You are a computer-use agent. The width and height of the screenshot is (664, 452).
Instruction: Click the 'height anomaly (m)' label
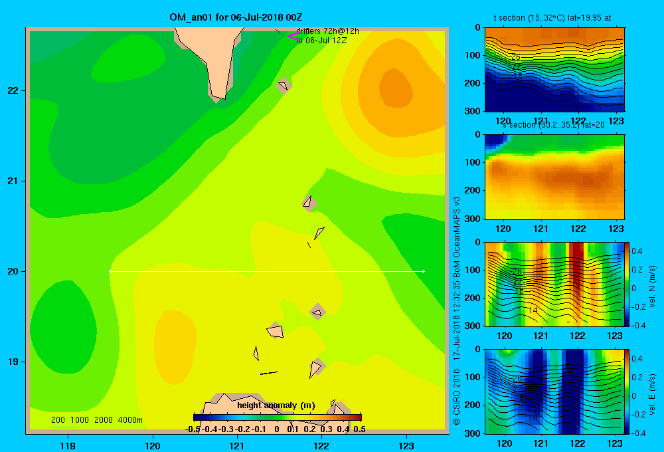tap(276, 405)
